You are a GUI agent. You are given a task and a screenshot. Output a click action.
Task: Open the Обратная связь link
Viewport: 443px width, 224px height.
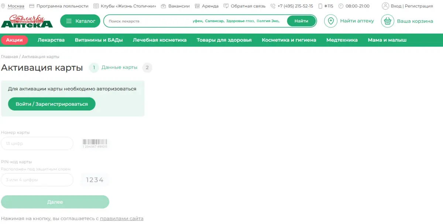[x=248, y=6]
